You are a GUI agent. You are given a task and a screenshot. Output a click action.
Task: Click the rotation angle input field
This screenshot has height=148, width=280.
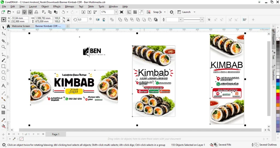(x=82, y=20)
